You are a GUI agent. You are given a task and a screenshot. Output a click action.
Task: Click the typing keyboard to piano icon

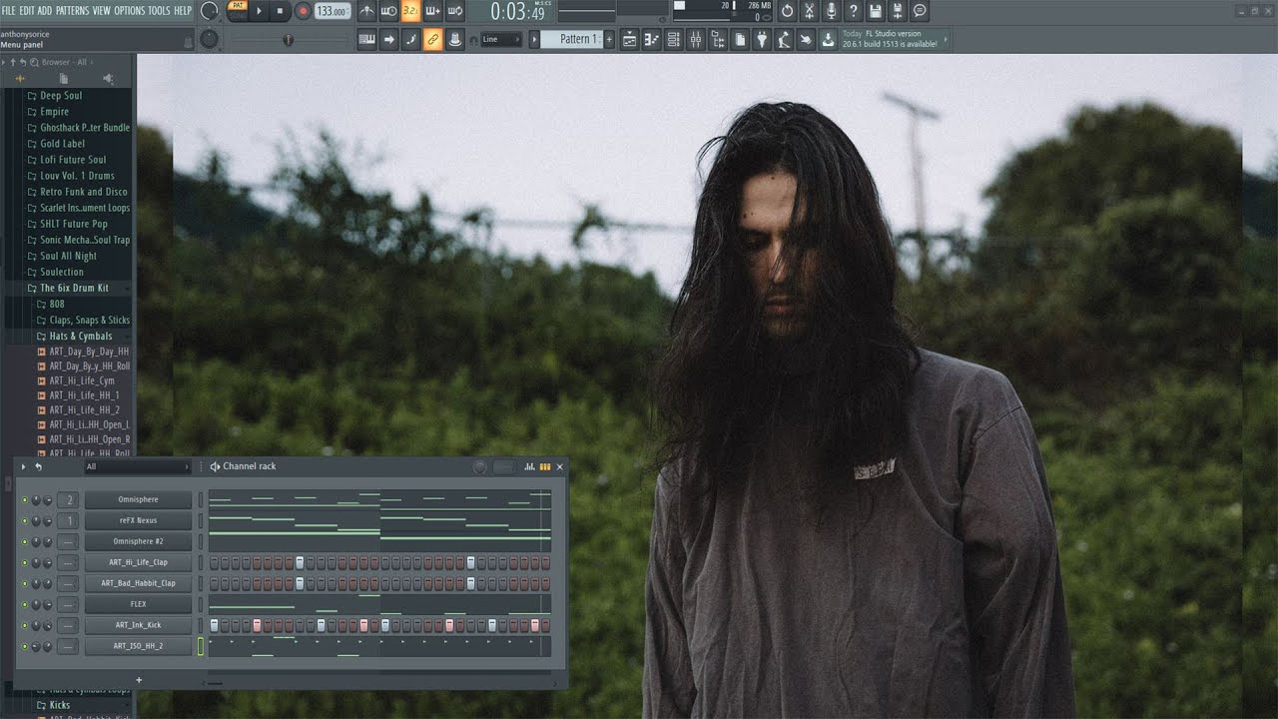(366, 40)
